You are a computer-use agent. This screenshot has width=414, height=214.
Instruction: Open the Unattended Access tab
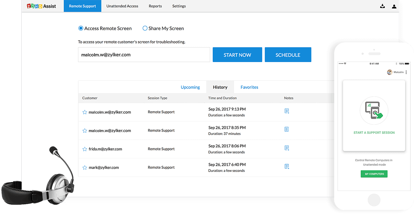[122, 6]
